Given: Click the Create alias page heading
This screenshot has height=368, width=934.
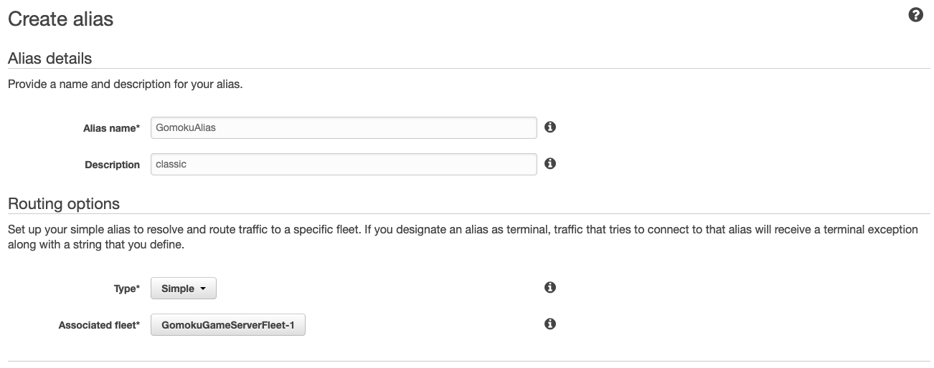Looking at the screenshot, I should pos(60,19).
